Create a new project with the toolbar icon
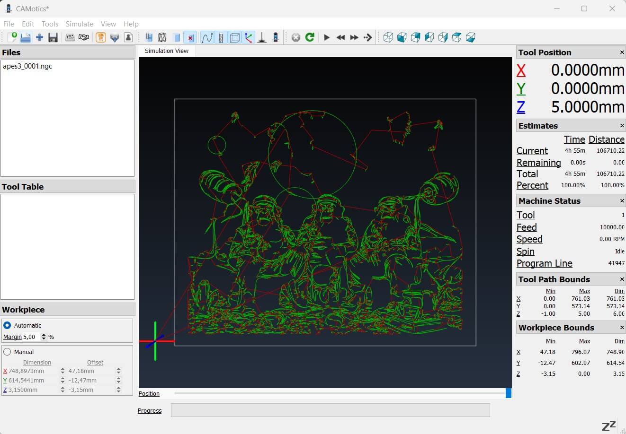 [12, 37]
